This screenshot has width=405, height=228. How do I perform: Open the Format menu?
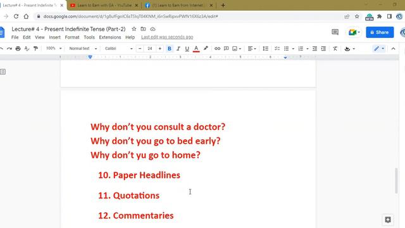pyautogui.click(x=72, y=37)
